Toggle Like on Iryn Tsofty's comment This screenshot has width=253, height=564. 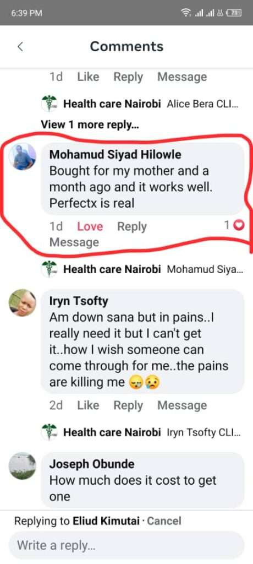pyautogui.click(x=88, y=405)
